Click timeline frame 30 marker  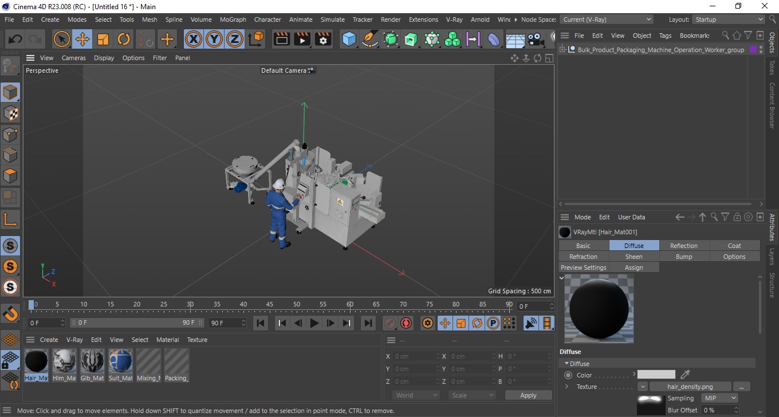(190, 304)
